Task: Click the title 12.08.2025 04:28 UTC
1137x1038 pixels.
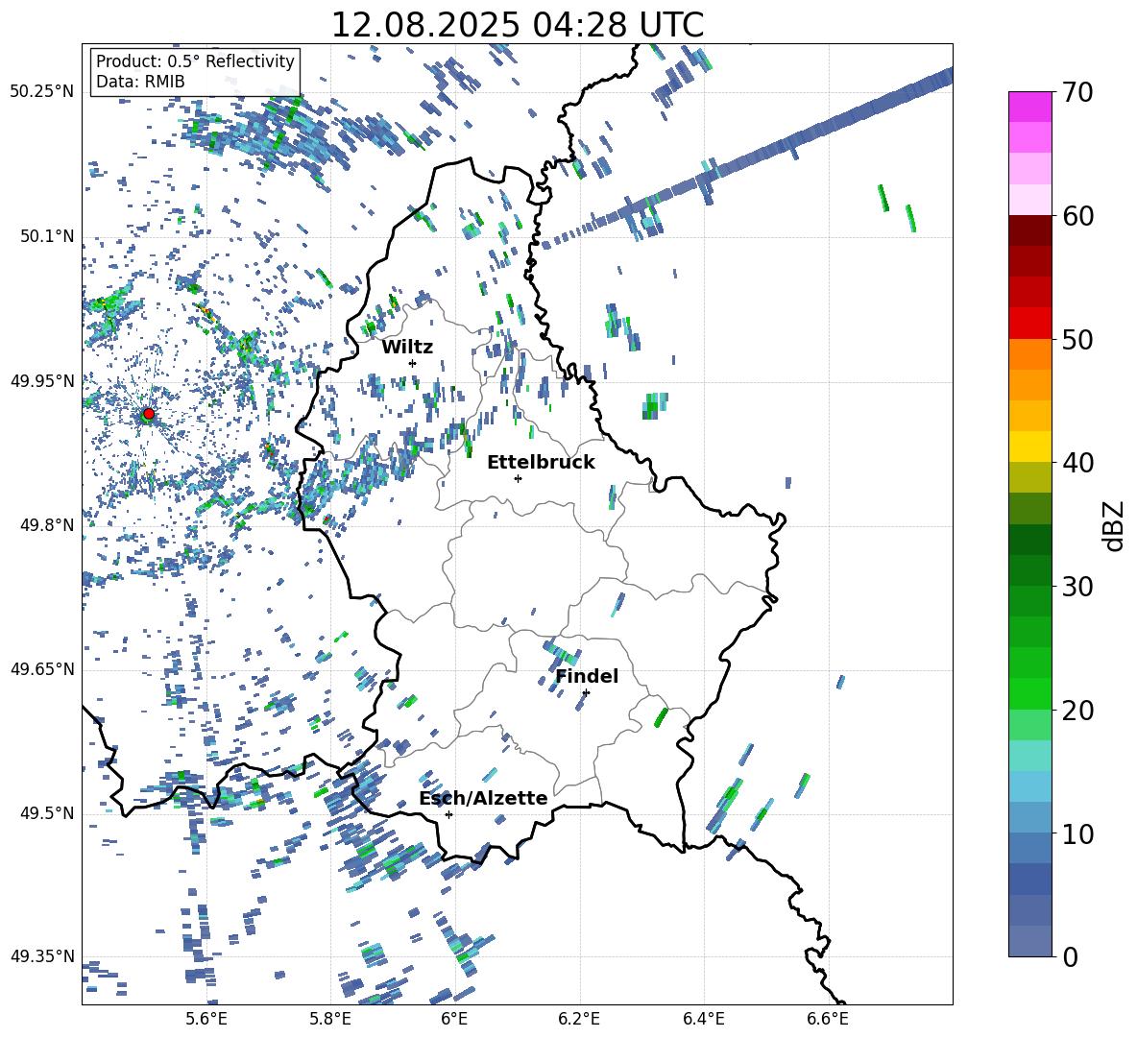Action: coord(517,25)
